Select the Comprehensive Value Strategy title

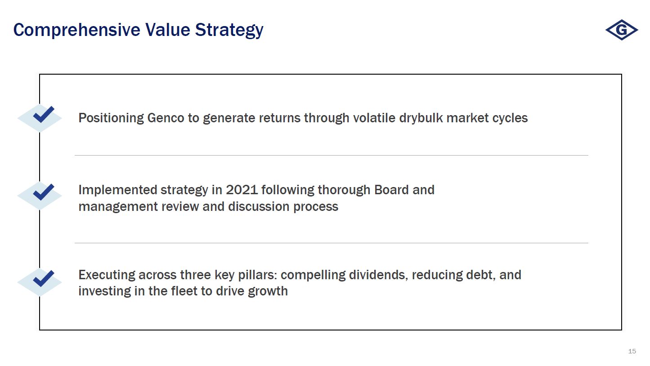pos(138,30)
